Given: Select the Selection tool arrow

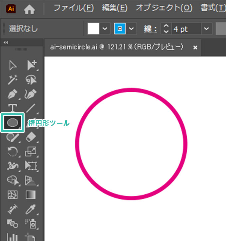Looking at the screenshot, I should click(x=13, y=66).
